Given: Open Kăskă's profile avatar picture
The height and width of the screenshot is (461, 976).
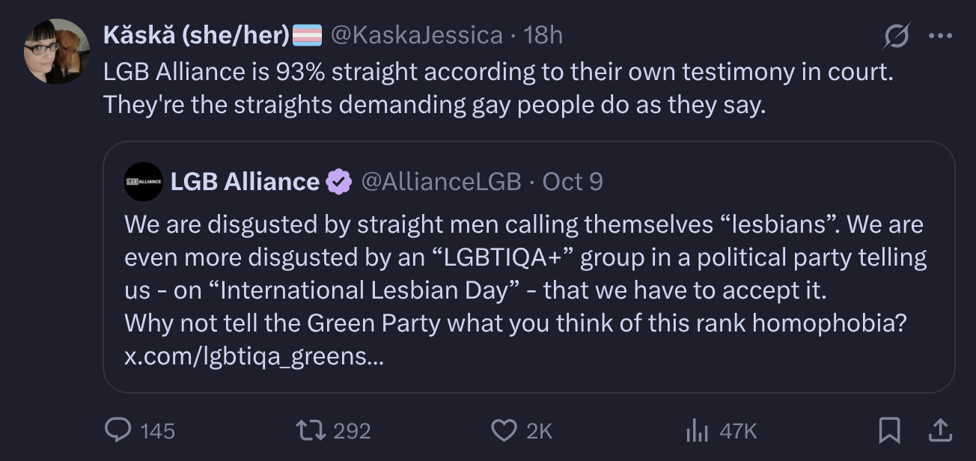Looking at the screenshot, I should pyautogui.click(x=56, y=51).
